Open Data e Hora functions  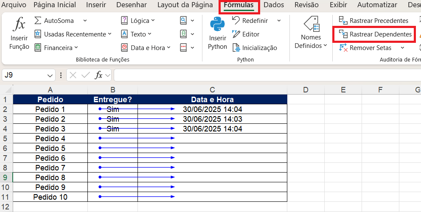(x=146, y=48)
